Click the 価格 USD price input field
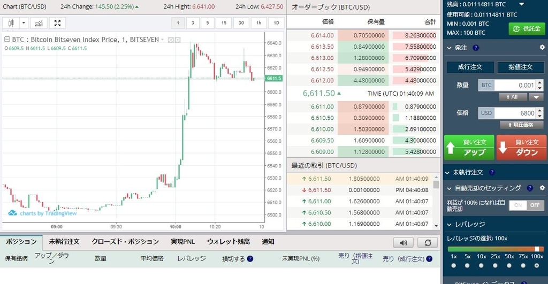 [514, 113]
